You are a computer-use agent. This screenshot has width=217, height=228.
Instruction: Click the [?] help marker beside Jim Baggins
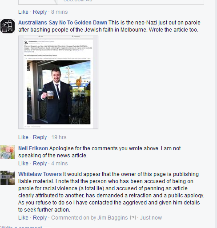(133, 218)
